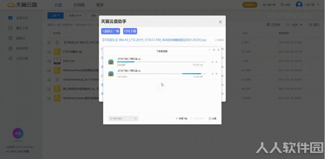Click the crown icon beside username
Image resolution: width=325 pixels, height=159 pixels.
coord(313,5)
